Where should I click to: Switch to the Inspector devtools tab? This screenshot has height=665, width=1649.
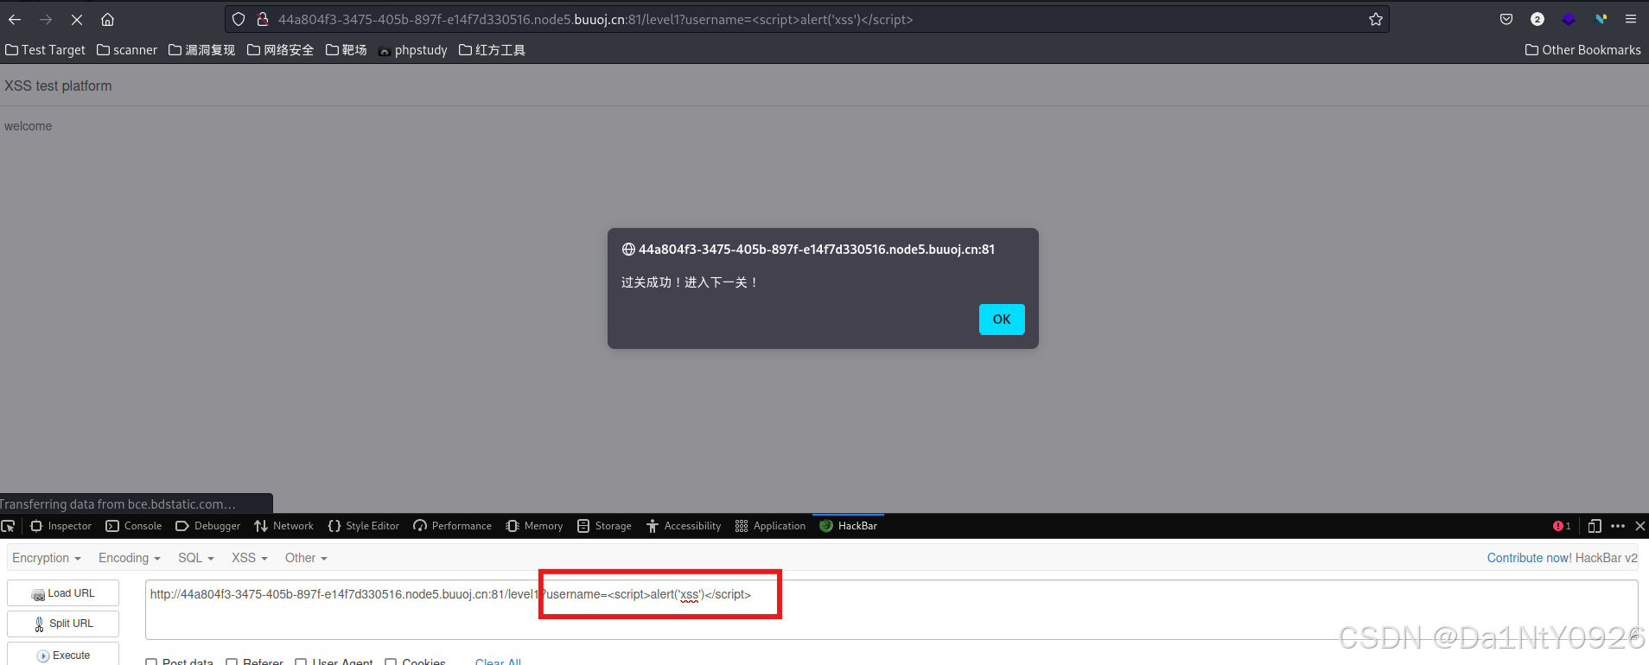coord(61,526)
